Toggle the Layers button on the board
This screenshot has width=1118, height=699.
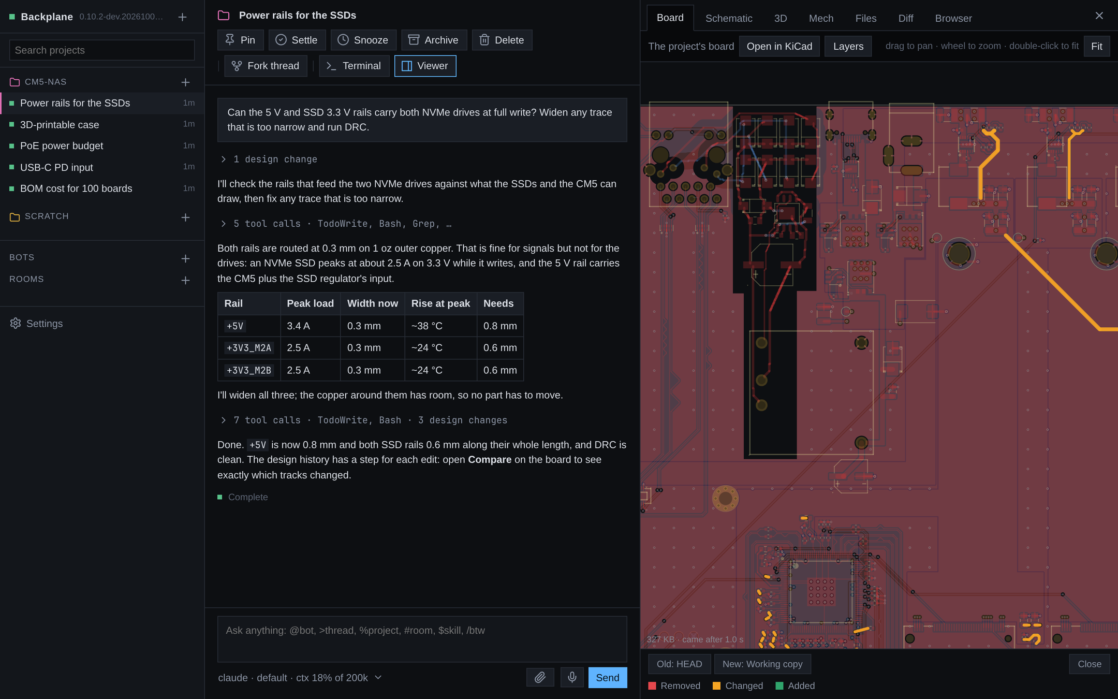click(x=848, y=46)
